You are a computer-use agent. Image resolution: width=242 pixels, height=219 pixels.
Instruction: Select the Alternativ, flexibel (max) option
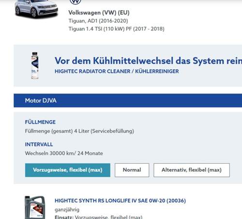[x=192, y=170]
